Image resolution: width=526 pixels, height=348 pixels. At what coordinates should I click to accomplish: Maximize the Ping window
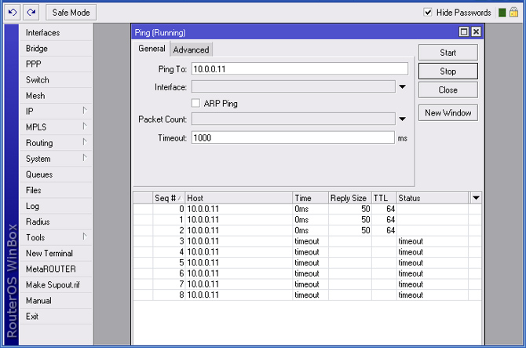(x=464, y=32)
